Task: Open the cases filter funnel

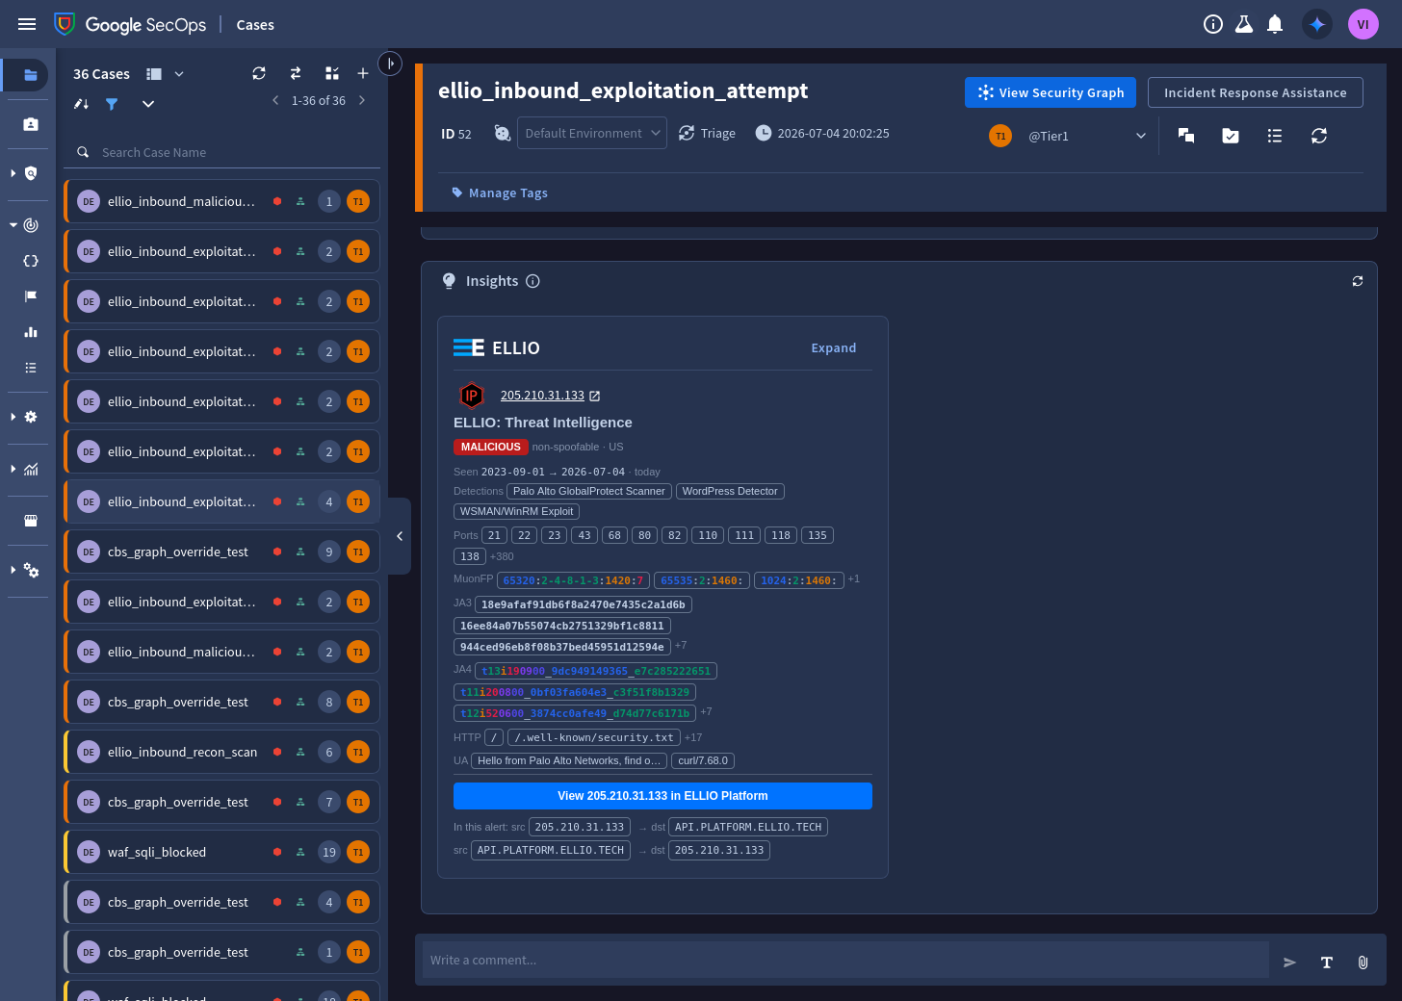Action: [112, 104]
